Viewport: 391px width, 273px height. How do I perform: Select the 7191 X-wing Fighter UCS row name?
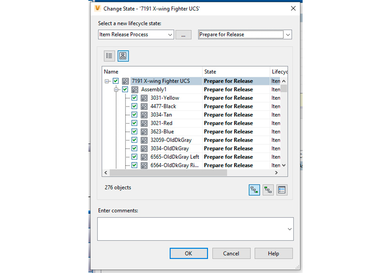[x=161, y=81]
